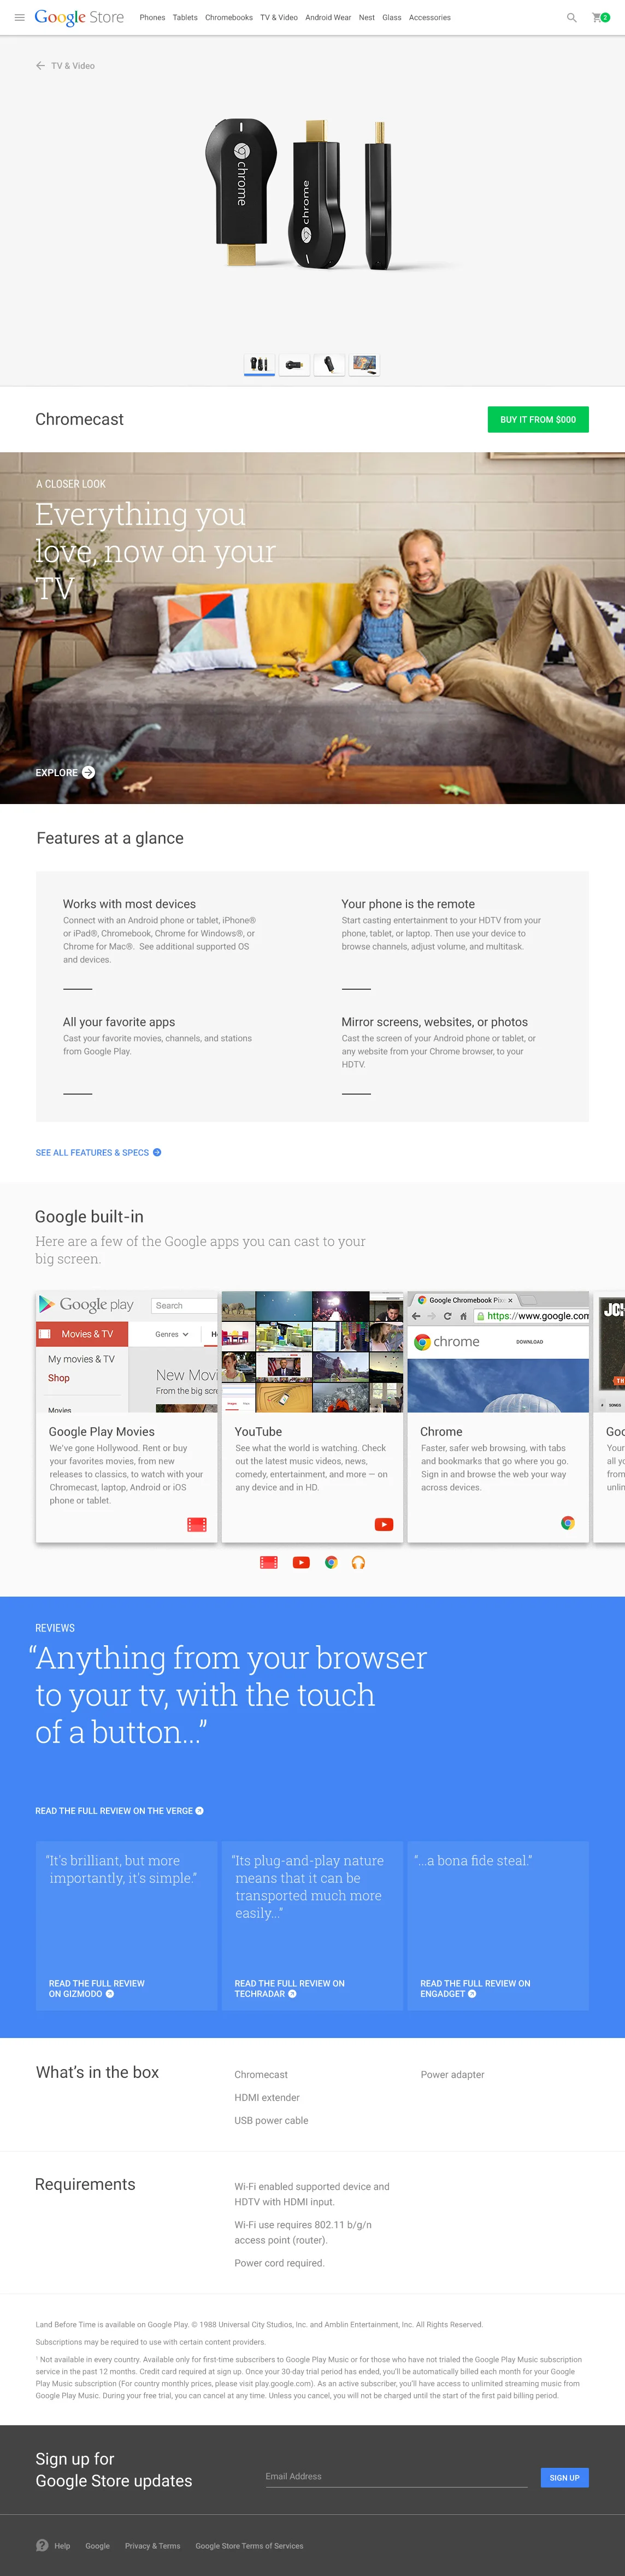Click the back arrow beside TV & Video
This screenshot has width=625, height=2576.
[40, 66]
